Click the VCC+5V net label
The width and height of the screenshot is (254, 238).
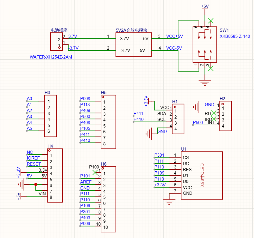click(174, 36)
